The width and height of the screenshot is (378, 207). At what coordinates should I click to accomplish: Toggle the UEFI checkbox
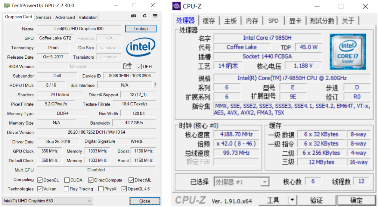139,66
